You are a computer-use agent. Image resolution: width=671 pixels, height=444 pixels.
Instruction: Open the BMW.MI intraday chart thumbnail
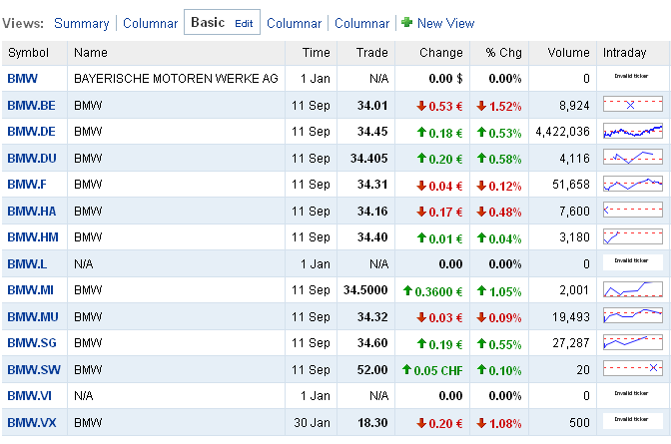[632, 289]
